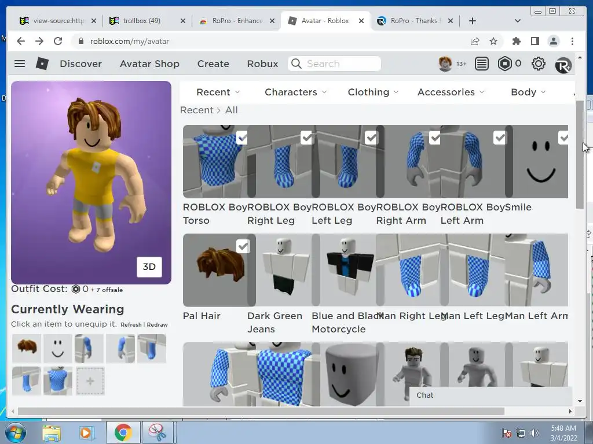Click Recent breadcrumb link

point(197,110)
